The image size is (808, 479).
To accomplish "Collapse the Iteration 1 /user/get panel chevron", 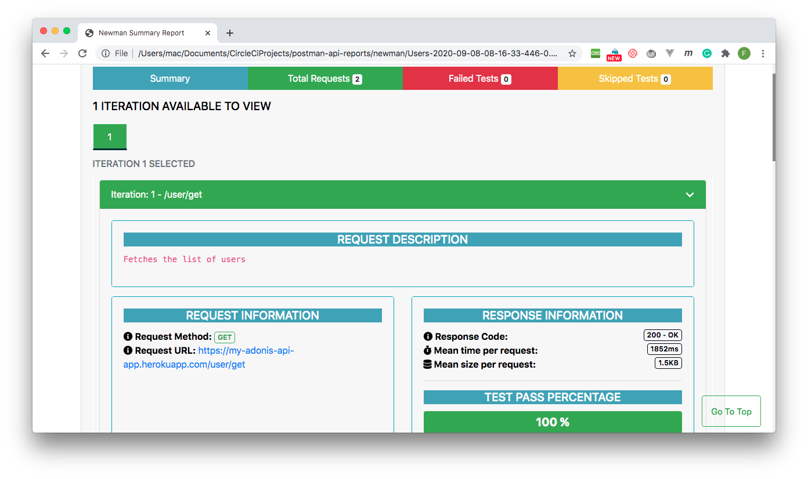I will (690, 195).
